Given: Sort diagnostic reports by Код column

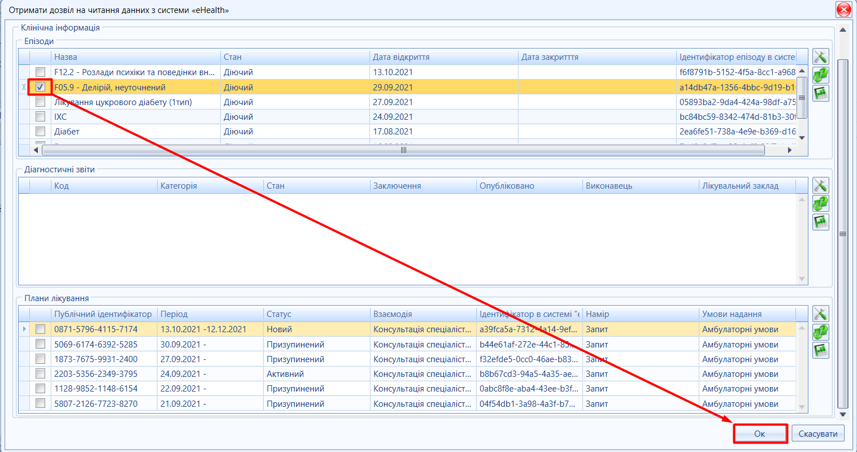Looking at the screenshot, I should (x=104, y=186).
